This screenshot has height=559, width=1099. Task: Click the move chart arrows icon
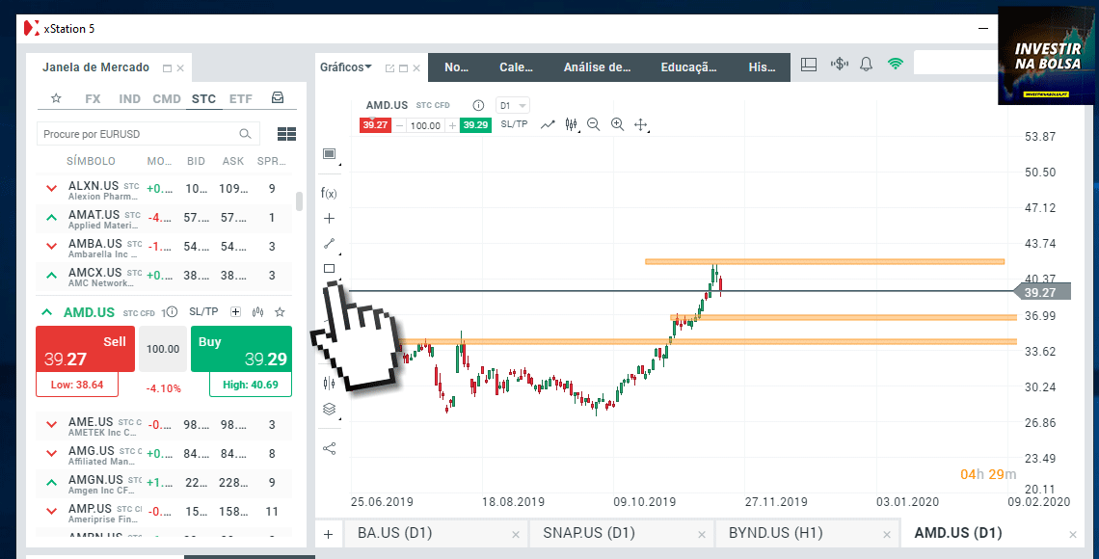pos(640,124)
